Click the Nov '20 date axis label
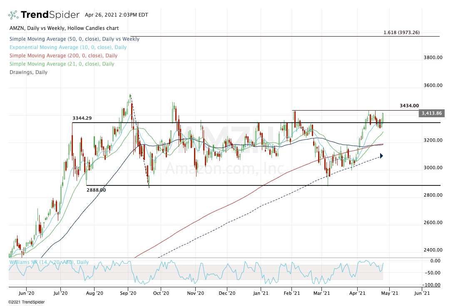This screenshot has height=306, width=453. 196,293
